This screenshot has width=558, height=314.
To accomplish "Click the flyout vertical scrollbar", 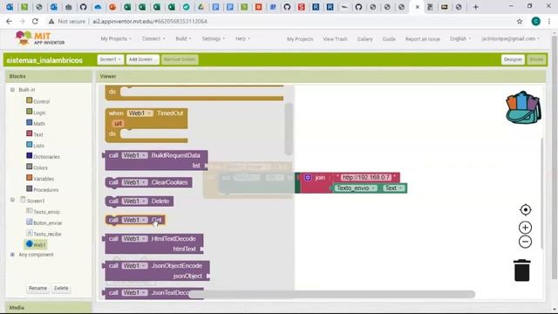I will coord(289,129).
